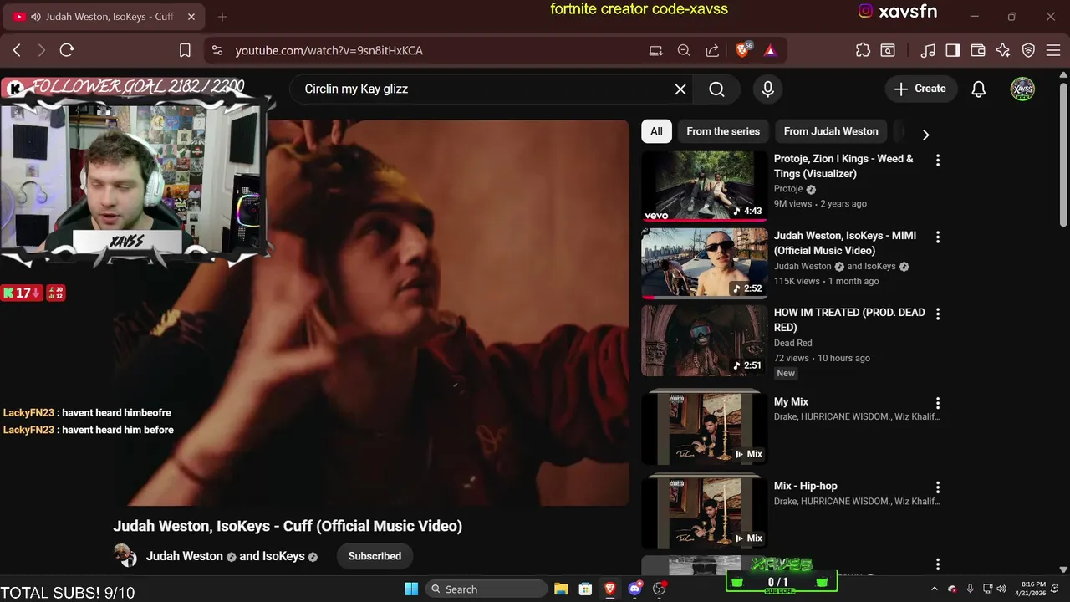Screen dimensions: 1070x602
Task: Open the Mix - Hip-hop title link
Action: (806, 486)
